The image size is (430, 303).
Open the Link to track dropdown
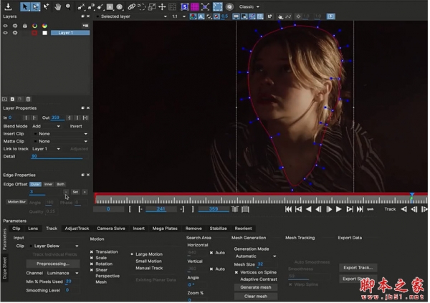[x=46, y=149]
